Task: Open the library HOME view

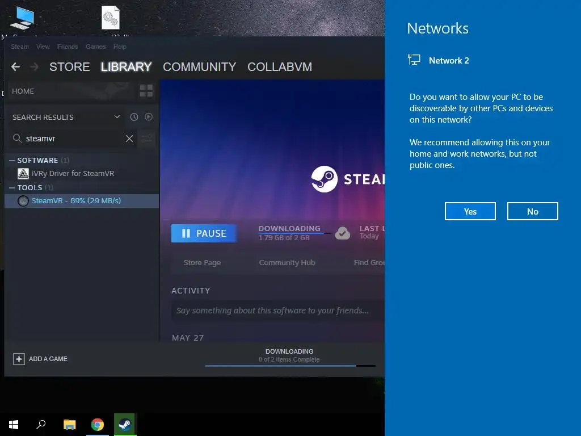Action: click(23, 91)
